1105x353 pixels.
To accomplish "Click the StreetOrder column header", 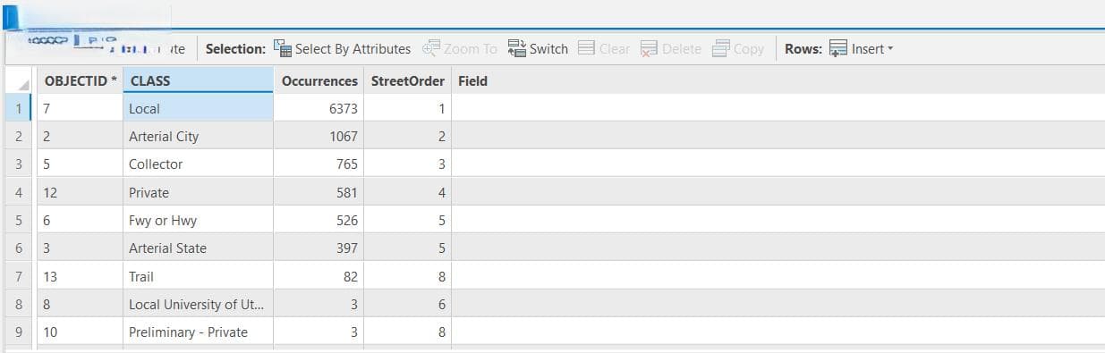I will coord(407,80).
